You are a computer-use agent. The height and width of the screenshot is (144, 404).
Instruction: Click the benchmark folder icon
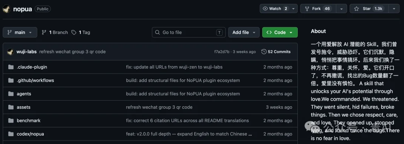point(11,120)
